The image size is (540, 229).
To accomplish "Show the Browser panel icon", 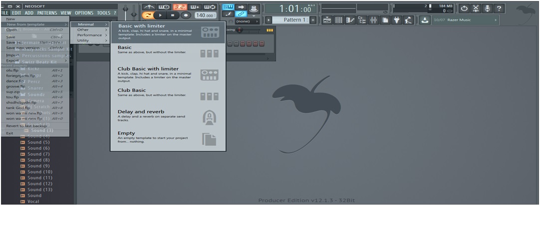I will coord(362,20).
